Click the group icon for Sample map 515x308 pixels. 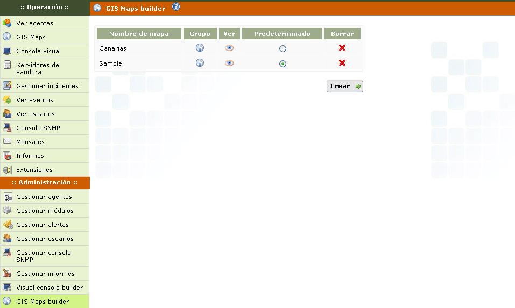coord(200,63)
